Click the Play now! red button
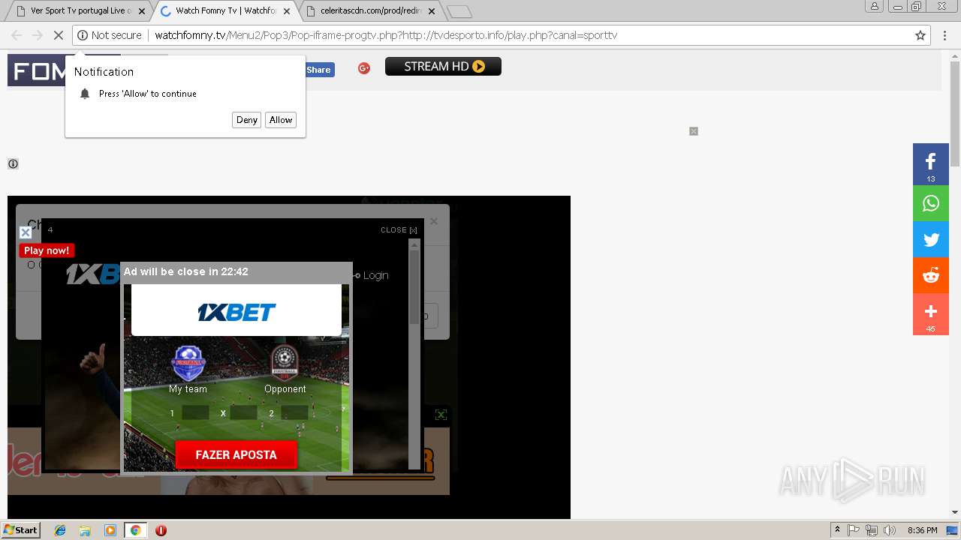 (x=47, y=250)
